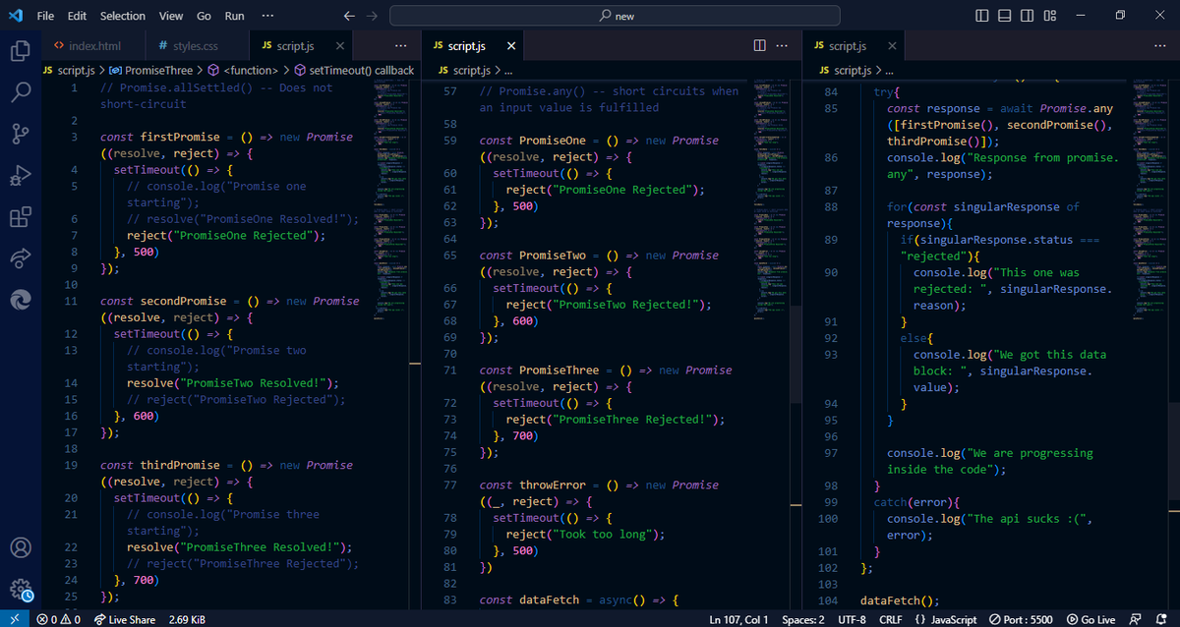Toggle the secondary side bar
Viewport: 1180px width, 627px height.
[1026, 15]
